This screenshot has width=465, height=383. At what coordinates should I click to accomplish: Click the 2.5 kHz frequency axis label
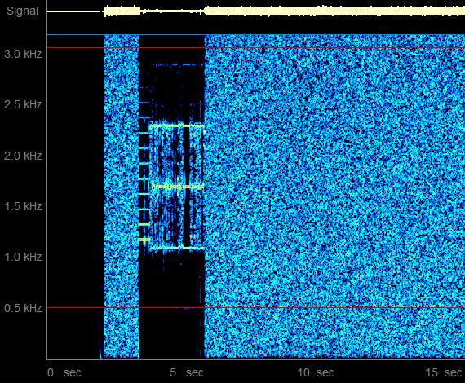23,105
